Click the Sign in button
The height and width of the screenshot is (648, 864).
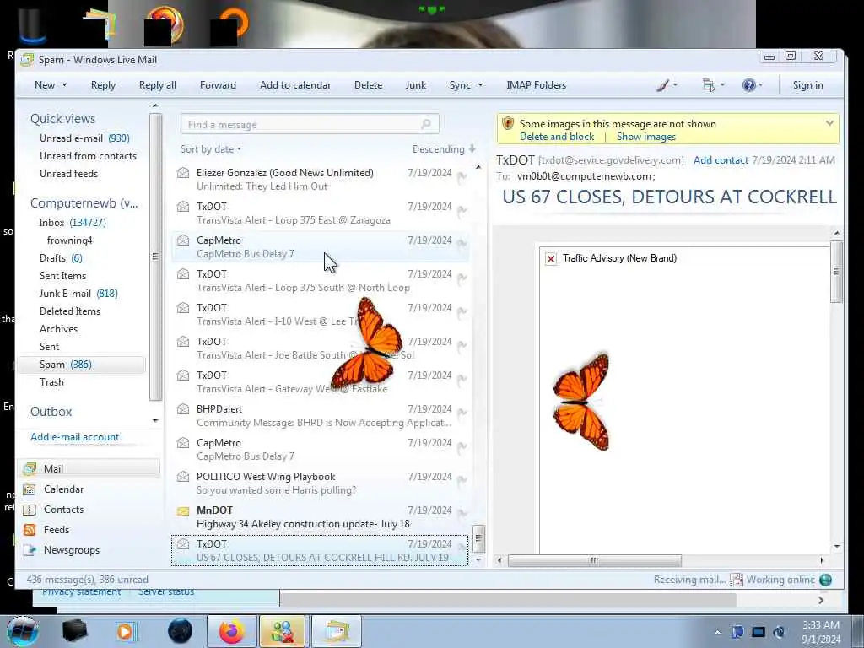tap(807, 85)
